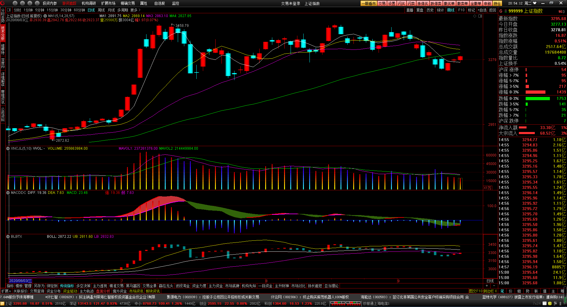This screenshot has height=307, width=567.
Task: Click the 图文F10 link
Action: click(476, 291)
